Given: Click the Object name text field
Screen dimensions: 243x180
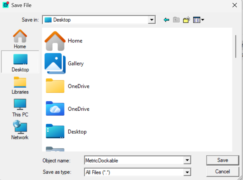Looking at the screenshot, I should pyautogui.click(x=134, y=160).
